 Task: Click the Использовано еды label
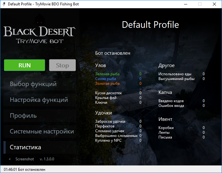coord(175,74)
